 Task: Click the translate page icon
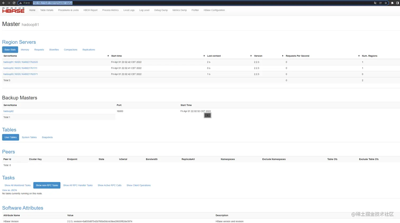(x=375, y=3)
